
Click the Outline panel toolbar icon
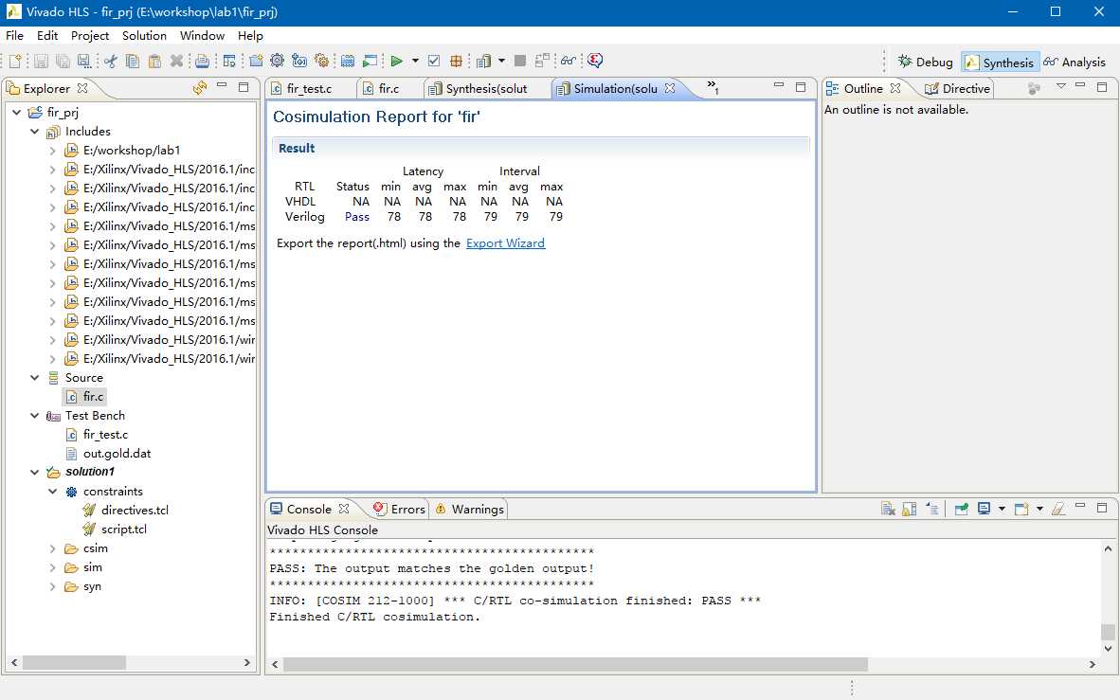coord(1033,88)
